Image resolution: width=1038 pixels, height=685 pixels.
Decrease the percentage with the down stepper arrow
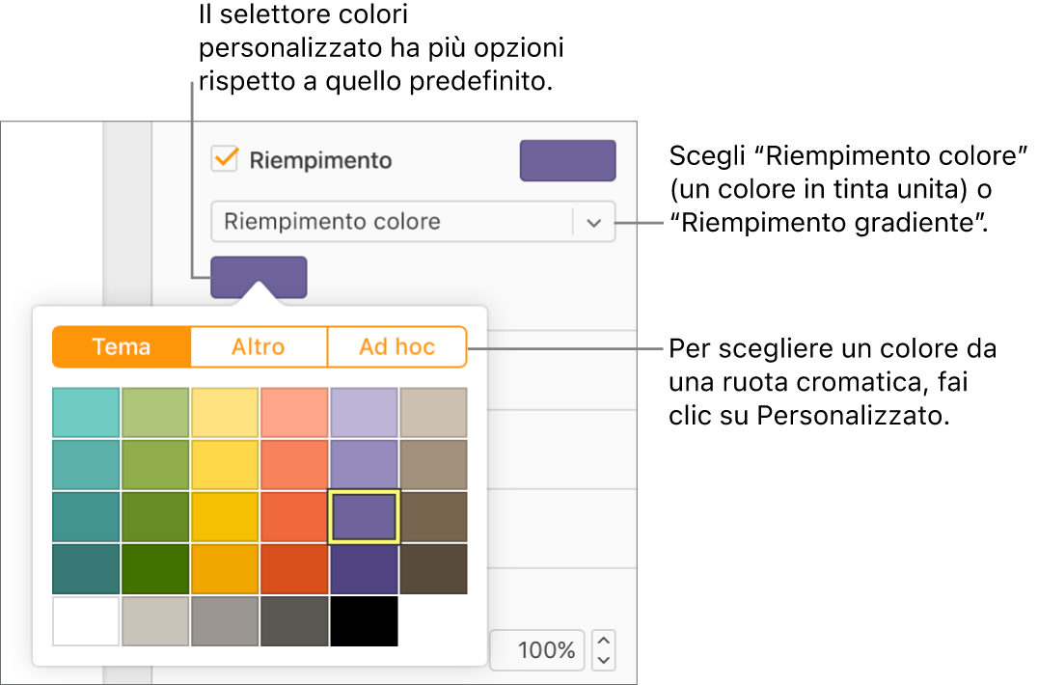pyautogui.click(x=603, y=660)
